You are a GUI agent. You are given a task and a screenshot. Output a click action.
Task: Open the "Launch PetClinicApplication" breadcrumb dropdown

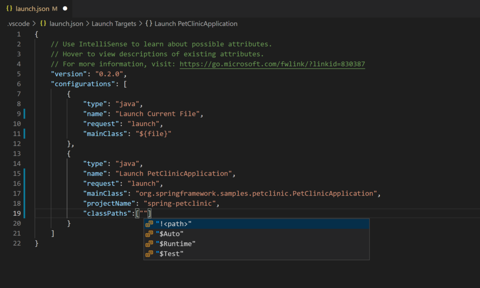[x=196, y=23]
